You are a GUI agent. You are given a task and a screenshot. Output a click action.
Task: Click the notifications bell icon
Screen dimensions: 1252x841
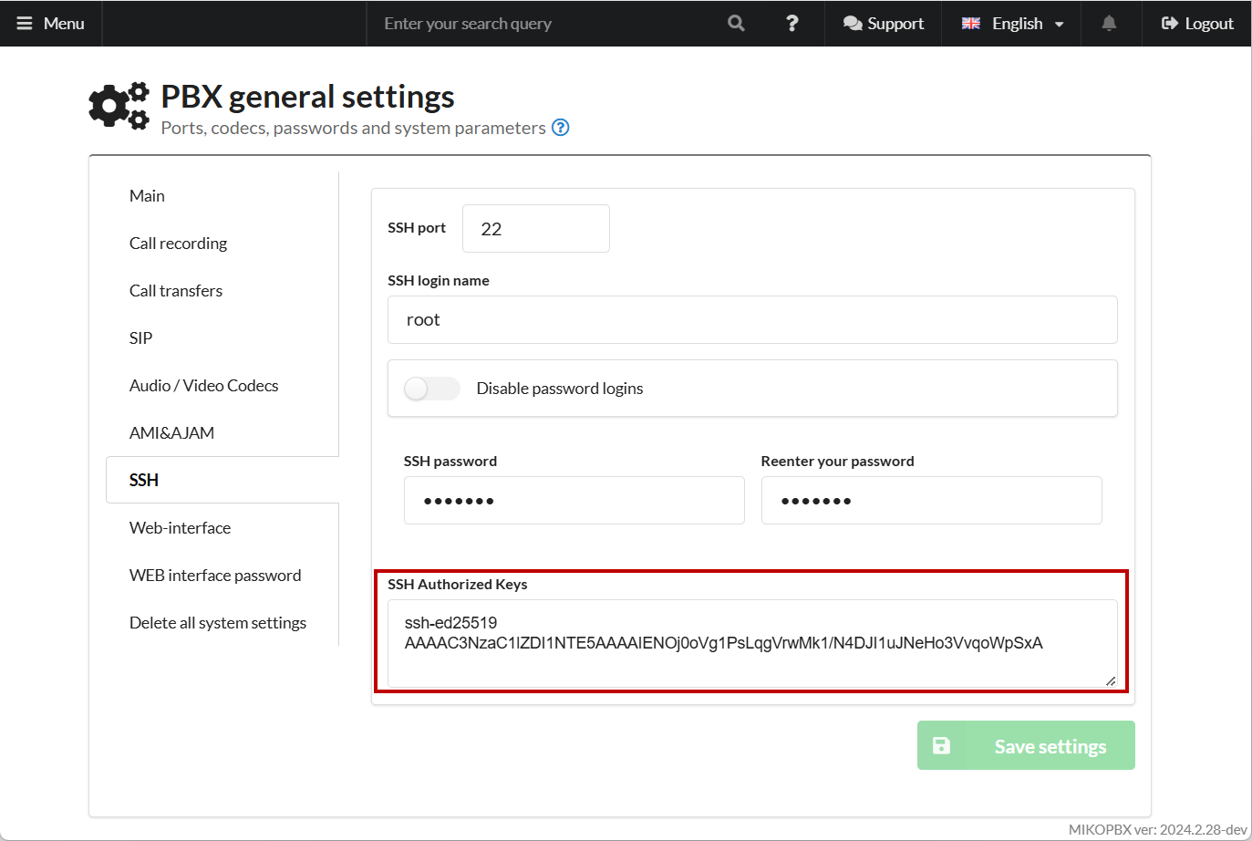point(1109,24)
